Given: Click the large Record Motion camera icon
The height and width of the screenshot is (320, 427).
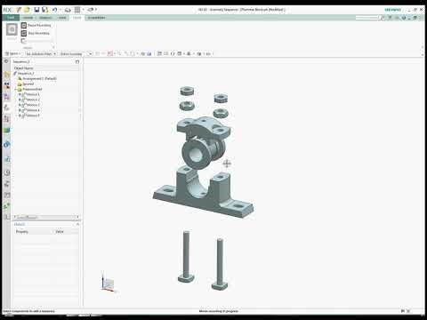Looking at the screenshot, I should (x=12, y=29).
